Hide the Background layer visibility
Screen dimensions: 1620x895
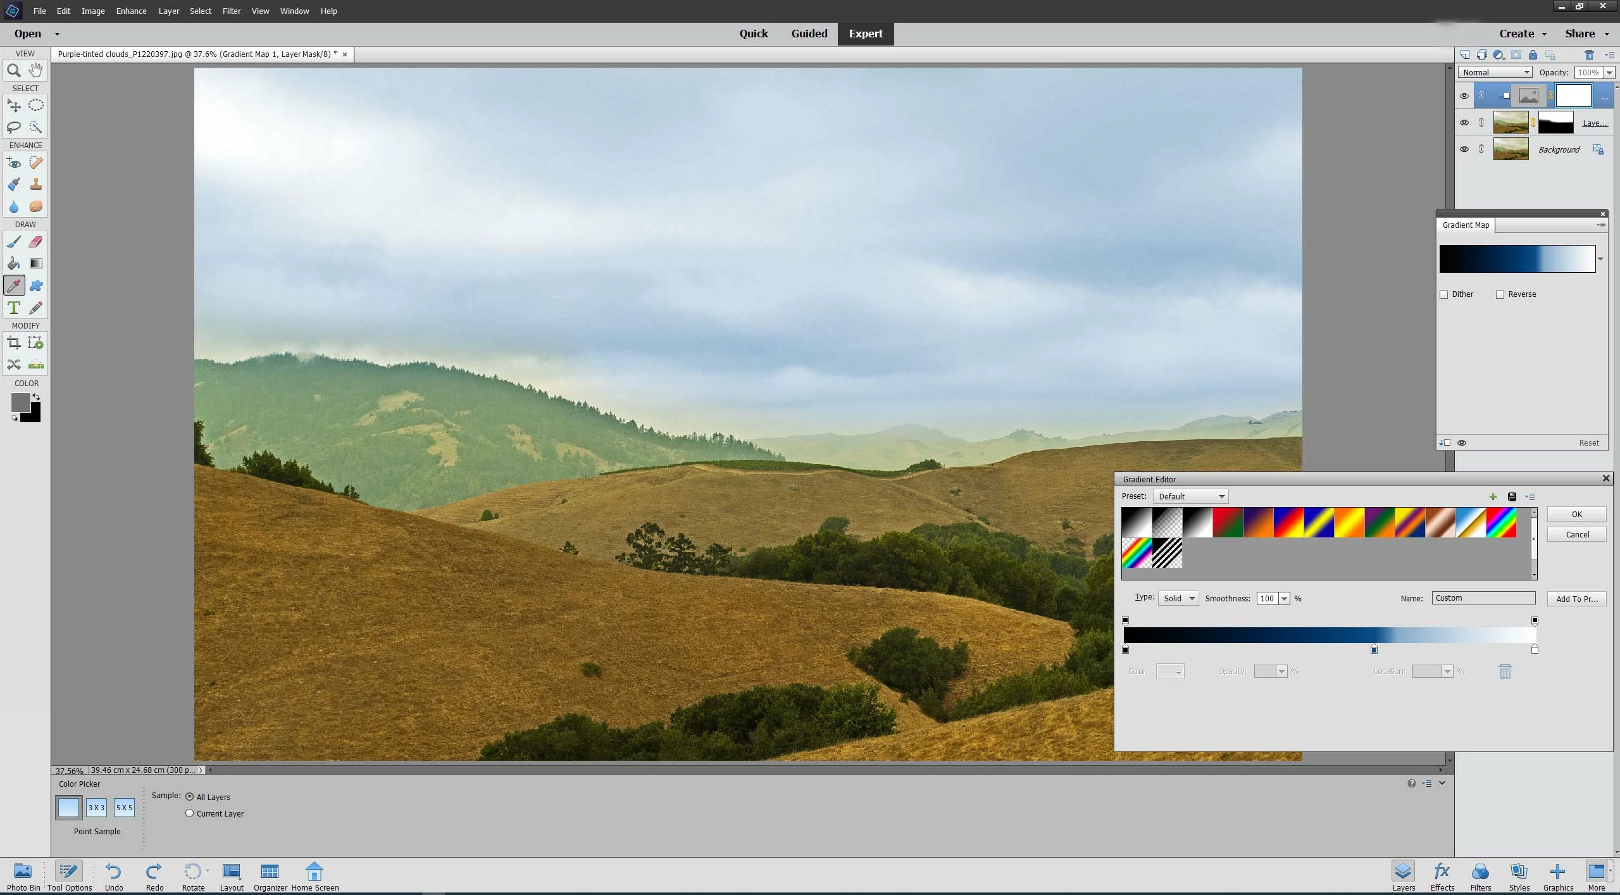1464,149
